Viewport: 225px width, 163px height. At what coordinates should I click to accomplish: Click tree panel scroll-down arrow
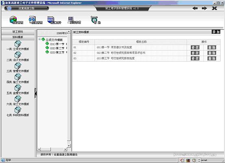tap(69, 145)
